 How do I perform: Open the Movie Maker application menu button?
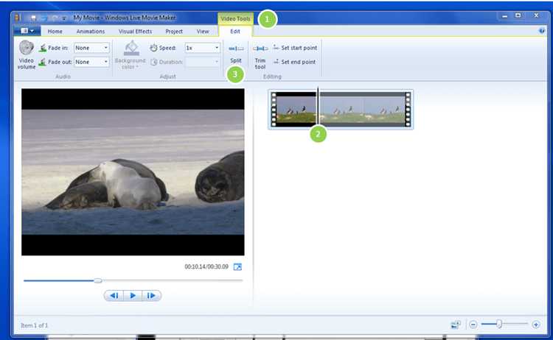click(27, 31)
